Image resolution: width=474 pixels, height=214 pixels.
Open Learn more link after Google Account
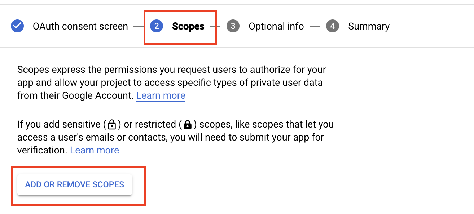[161, 95]
